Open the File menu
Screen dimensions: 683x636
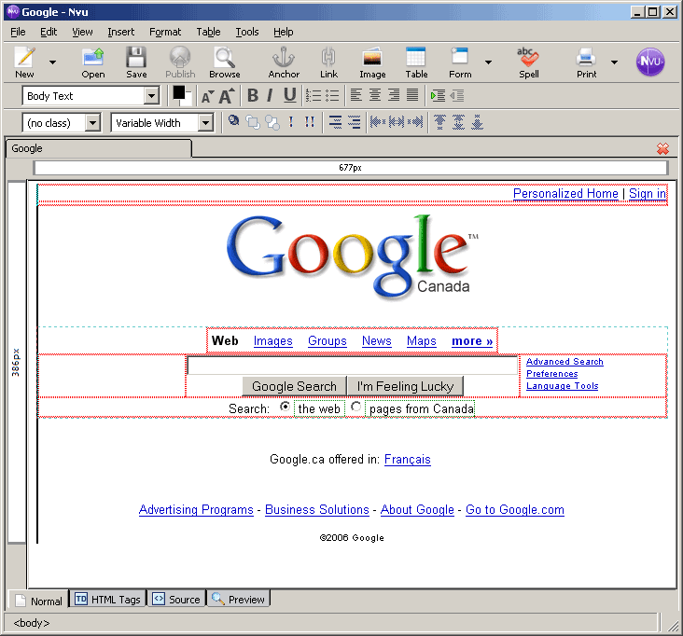(18, 32)
